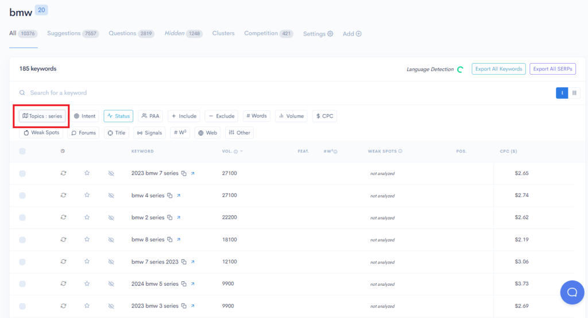This screenshot has height=318, width=588.
Task: Copy the '2023 bmw 7 series' keyword text
Action: pyautogui.click(x=184, y=173)
